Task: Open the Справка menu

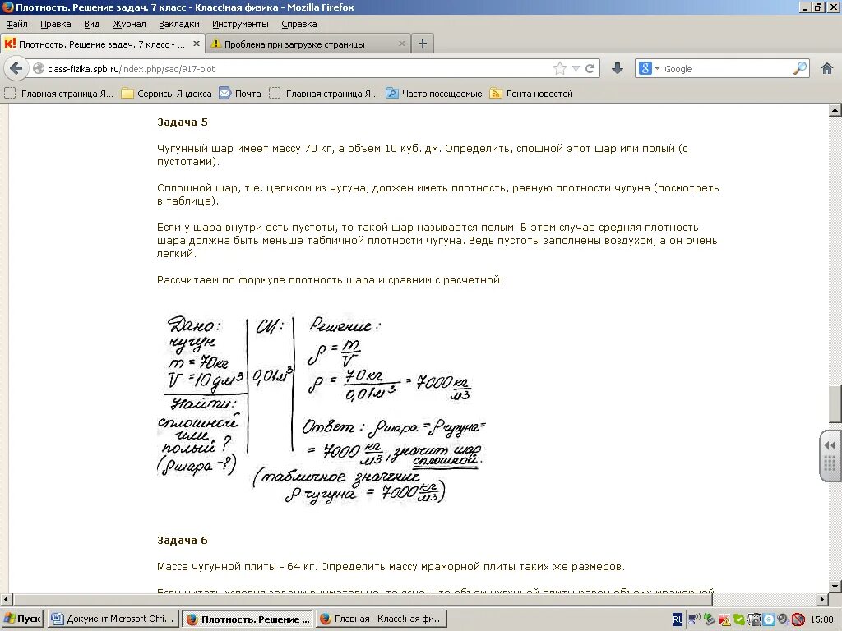Action: click(x=299, y=24)
